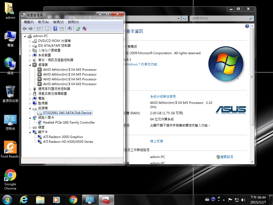Click the Back arrow in Device Manager toolbar

[25, 29]
